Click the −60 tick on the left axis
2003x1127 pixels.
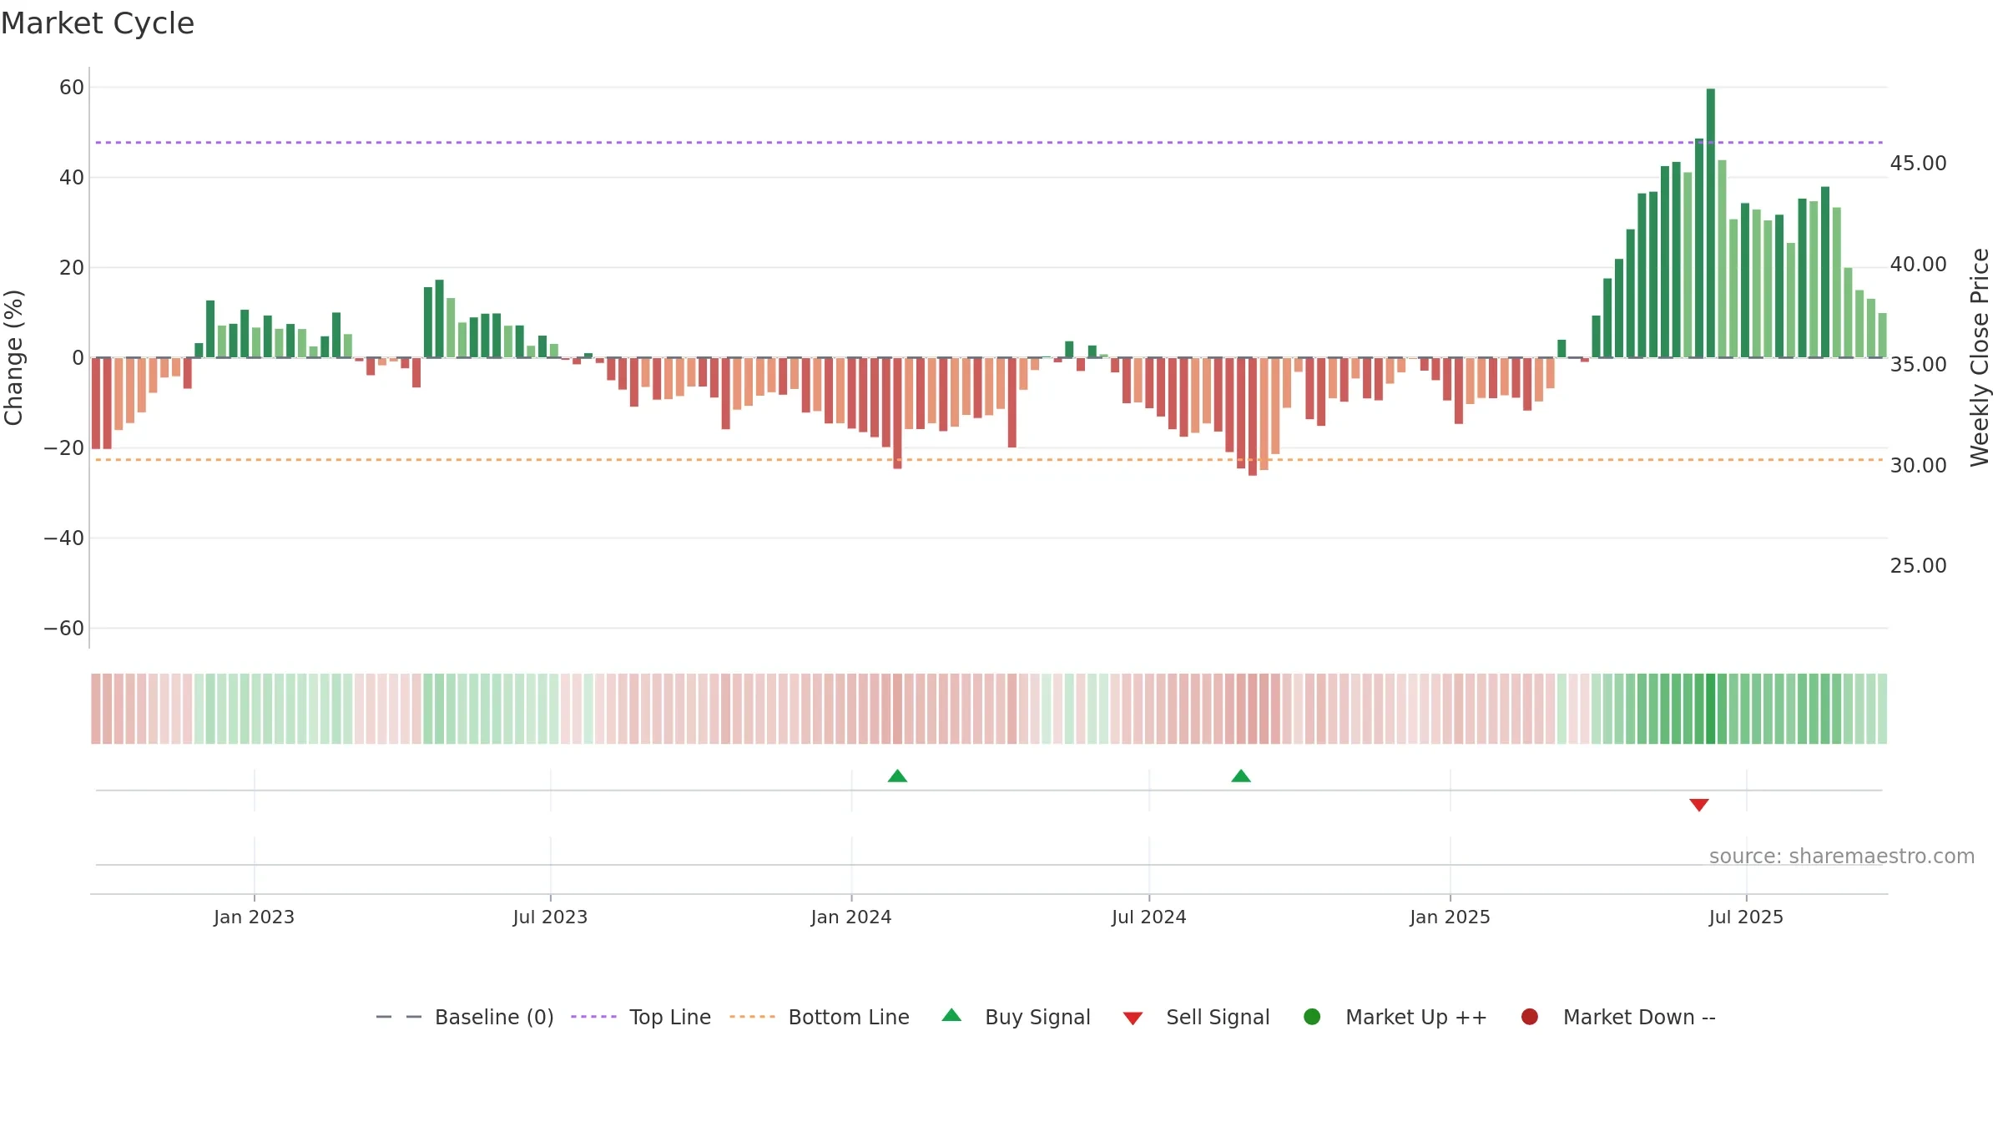pyautogui.click(x=63, y=628)
